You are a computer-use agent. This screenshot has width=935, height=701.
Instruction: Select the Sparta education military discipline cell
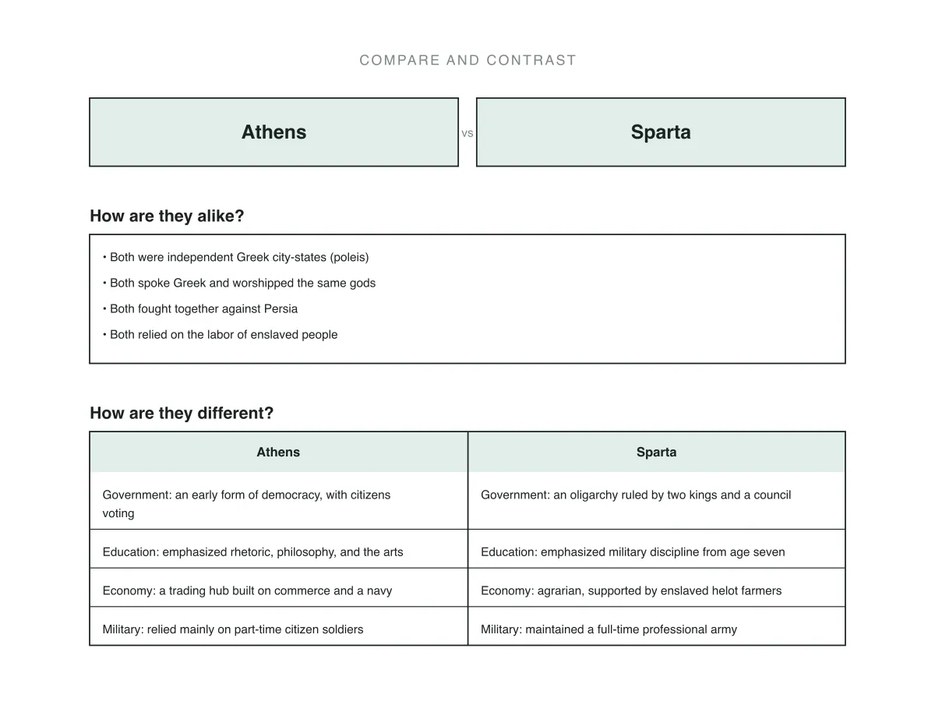click(657, 549)
